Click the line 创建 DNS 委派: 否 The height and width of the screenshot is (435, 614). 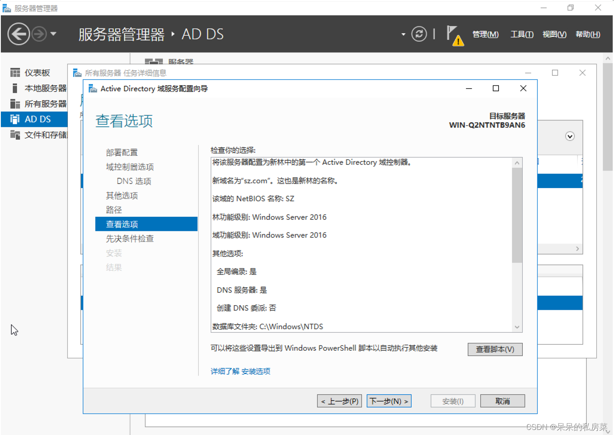(247, 308)
